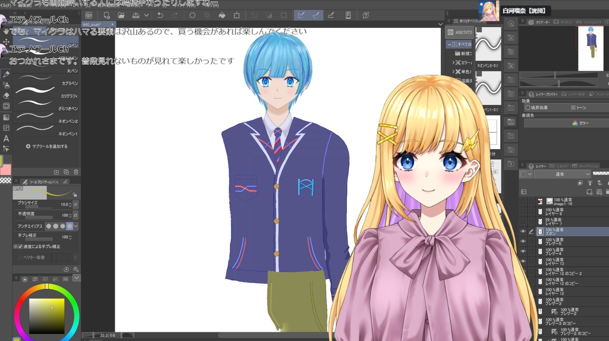Select the transparent color swatch
The image size is (609, 341).
click(5, 180)
